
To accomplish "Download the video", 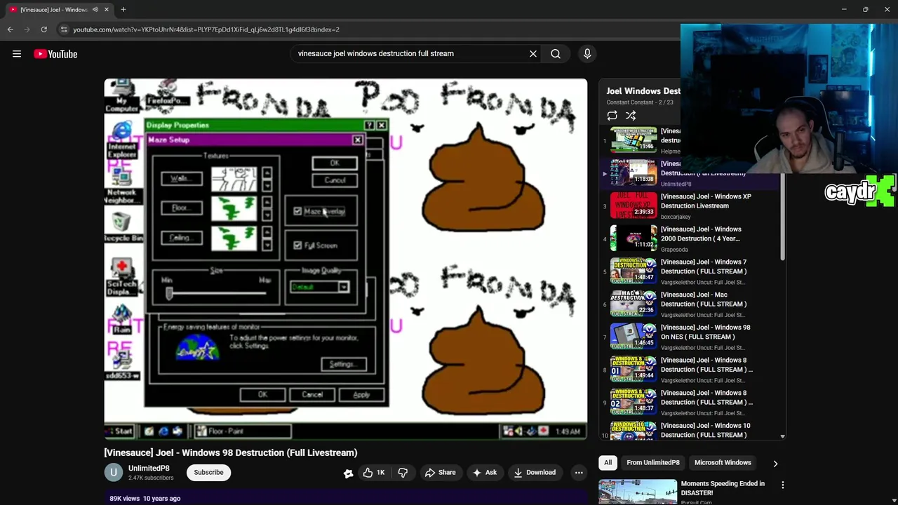I will pos(535,473).
